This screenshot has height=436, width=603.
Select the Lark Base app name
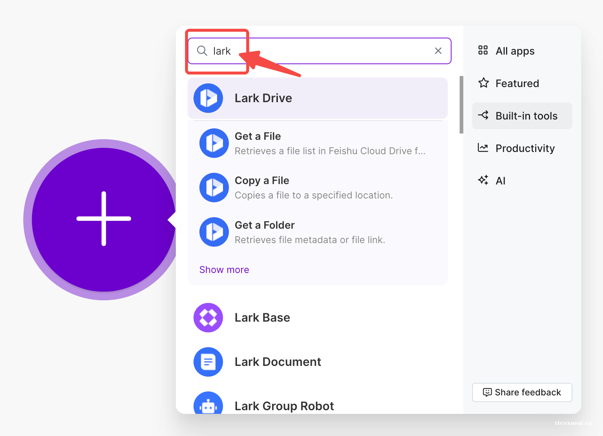262,318
